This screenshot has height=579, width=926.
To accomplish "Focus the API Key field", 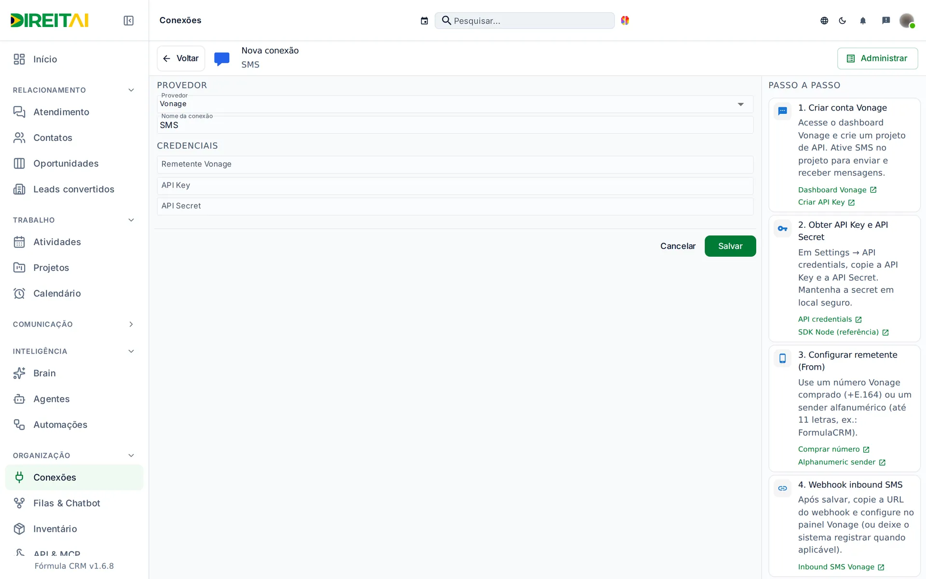I will 455,186.
